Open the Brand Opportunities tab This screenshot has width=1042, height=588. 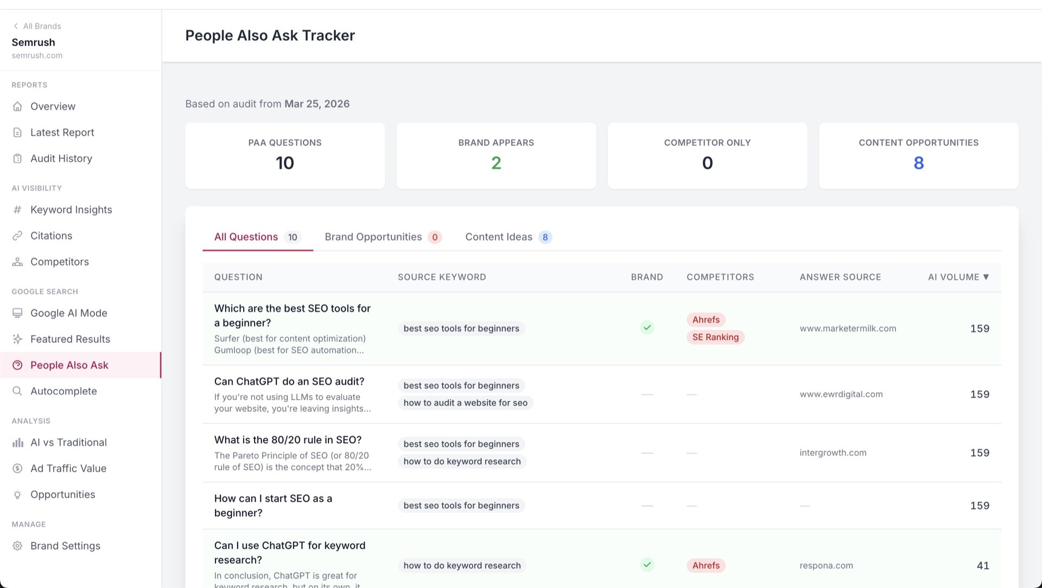tap(383, 237)
